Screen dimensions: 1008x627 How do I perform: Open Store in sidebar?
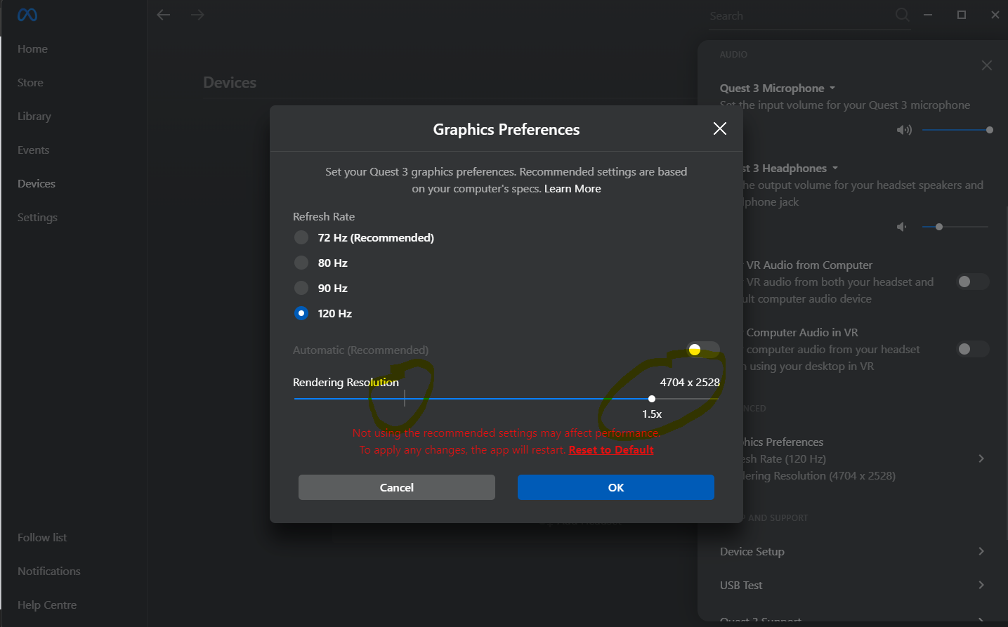click(x=30, y=82)
